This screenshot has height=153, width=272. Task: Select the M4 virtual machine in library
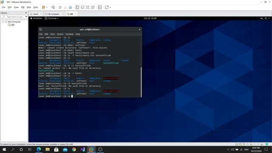point(13,25)
